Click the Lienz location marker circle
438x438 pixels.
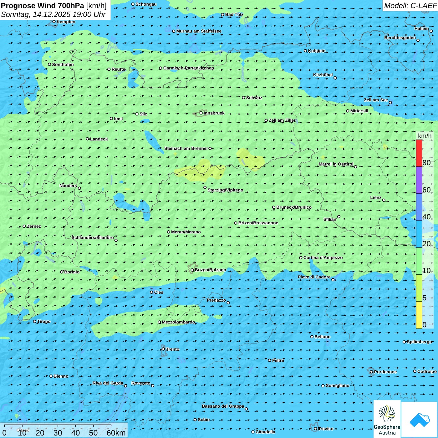384,200
